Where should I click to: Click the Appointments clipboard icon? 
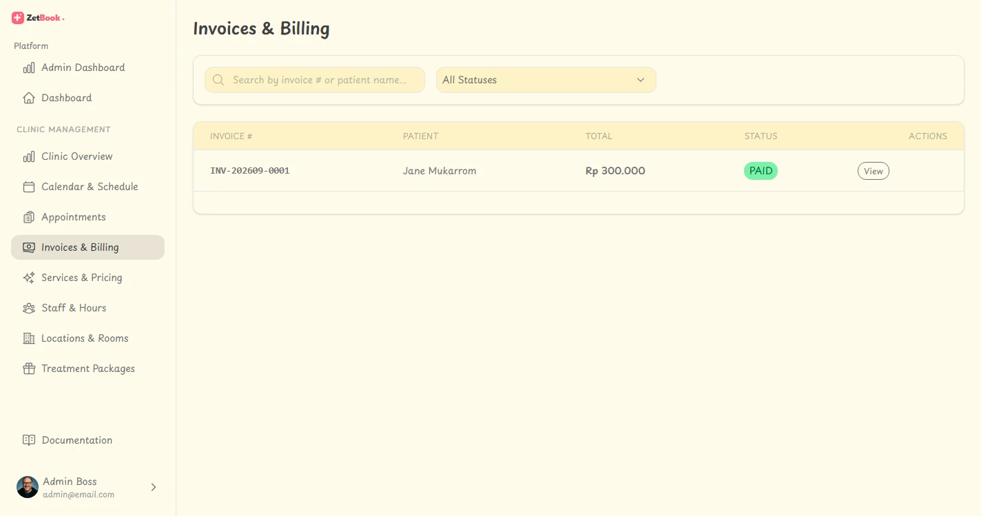(29, 217)
